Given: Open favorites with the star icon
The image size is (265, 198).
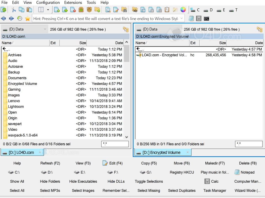Looking at the screenshot, I should 28,18.
